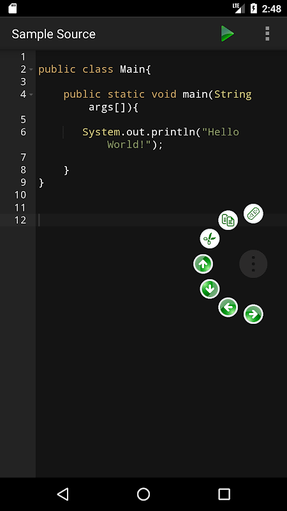Click "public" on line 4
The image size is (287, 511).
pos(82,95)
